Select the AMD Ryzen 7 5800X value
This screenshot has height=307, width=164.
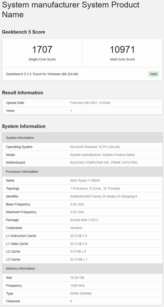coord(85,180)
